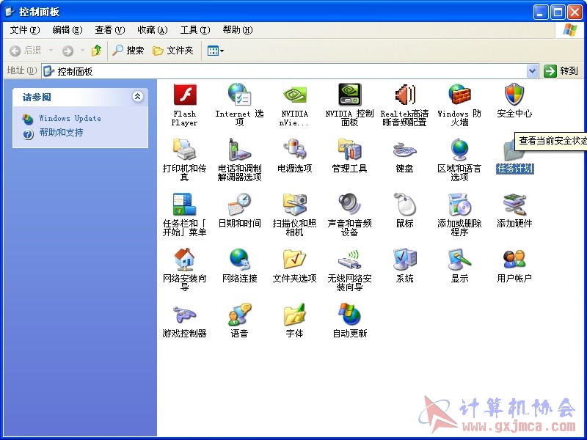This screenshot has height=440, width=587.
Task: Collapse the 请参阅 panel
Action: [137, 97]
